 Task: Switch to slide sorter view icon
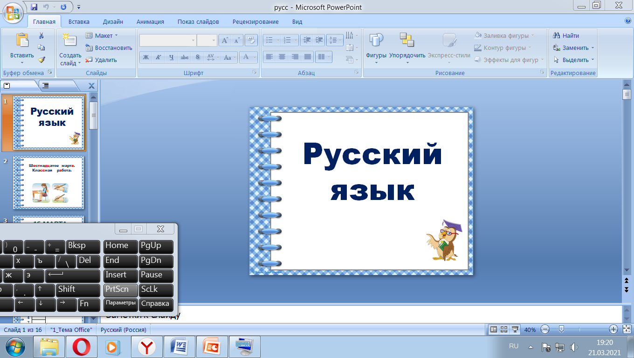504,330
